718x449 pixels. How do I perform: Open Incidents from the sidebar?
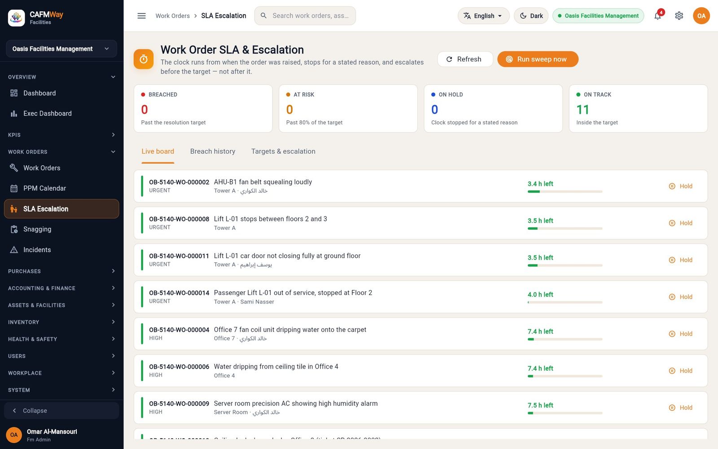[61, 250]
